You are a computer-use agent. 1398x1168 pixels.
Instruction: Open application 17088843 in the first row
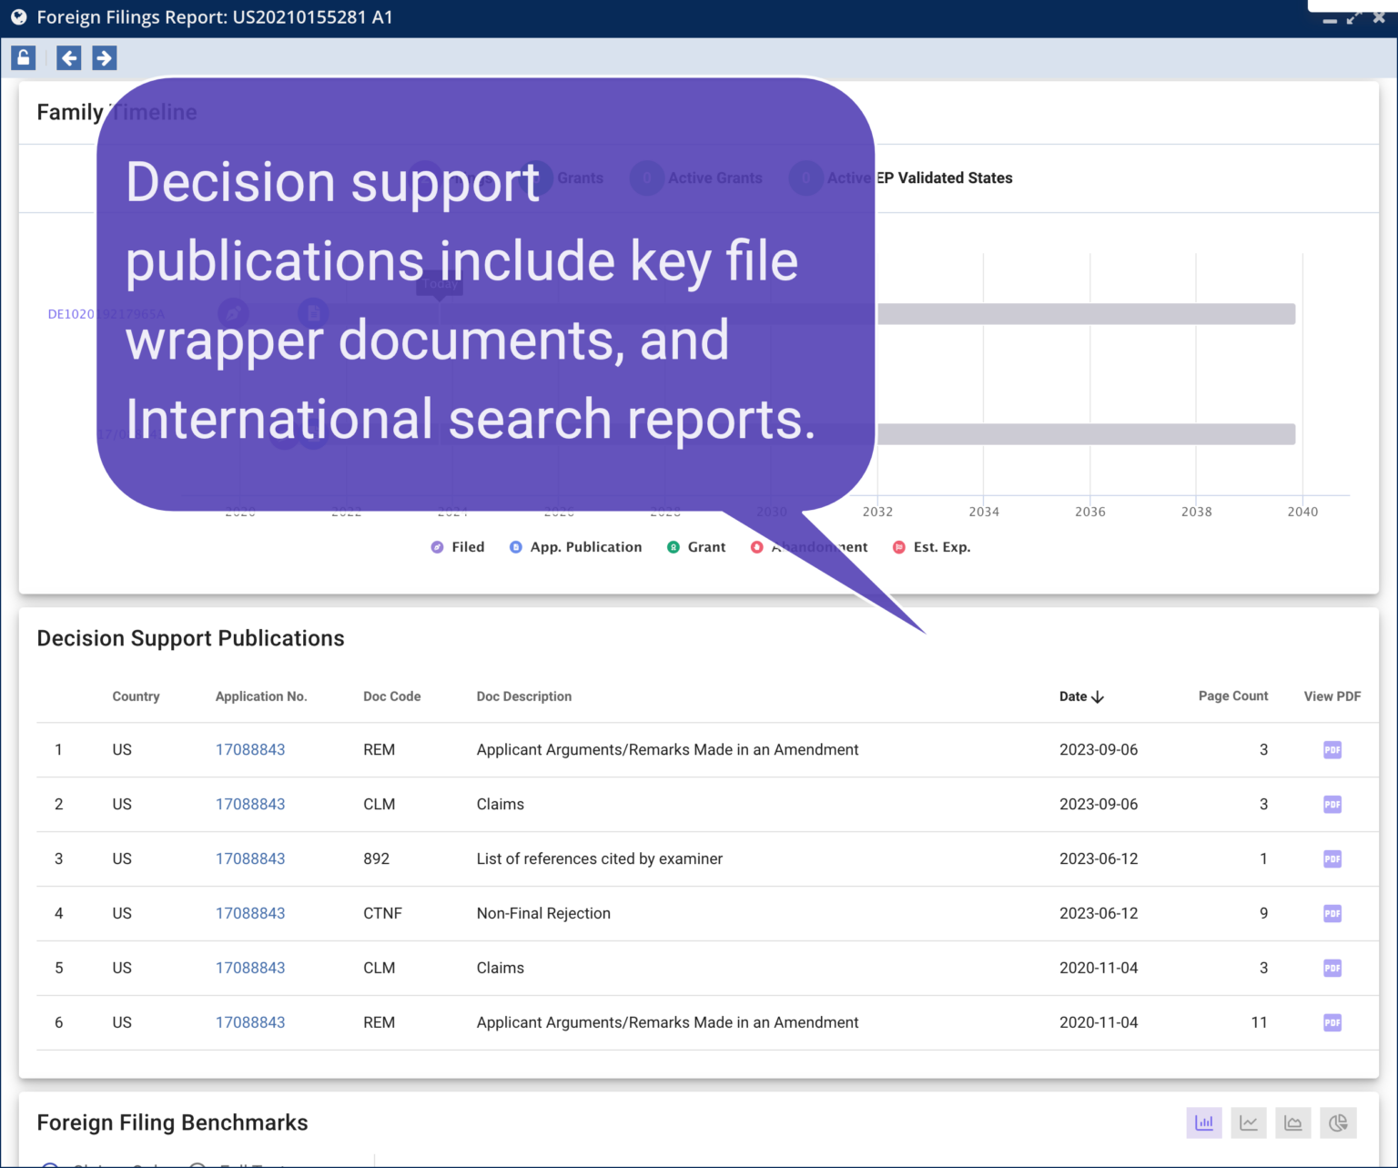(250, 749)
